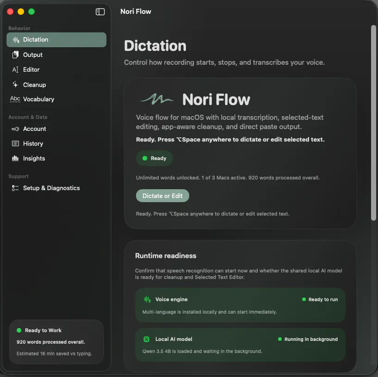Click hint text below Dictate or Edit
Viewport: 378px width, 377px height.
[213, 214]
